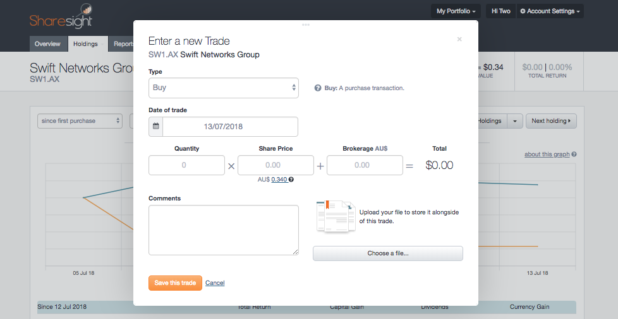Click the $0.00 Total value
Viewport: 618px width, 319px height.
click(439, 165)
